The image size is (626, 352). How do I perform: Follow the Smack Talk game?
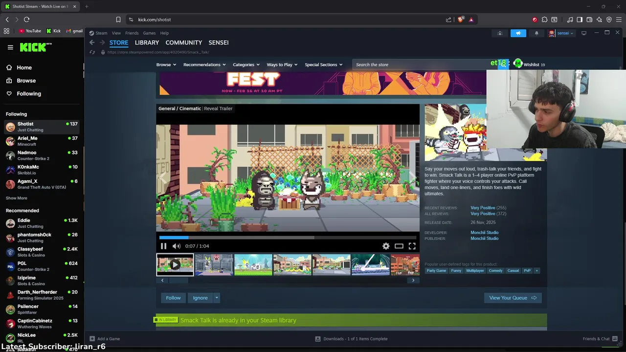pyautogui.click(x=173, y=298)
